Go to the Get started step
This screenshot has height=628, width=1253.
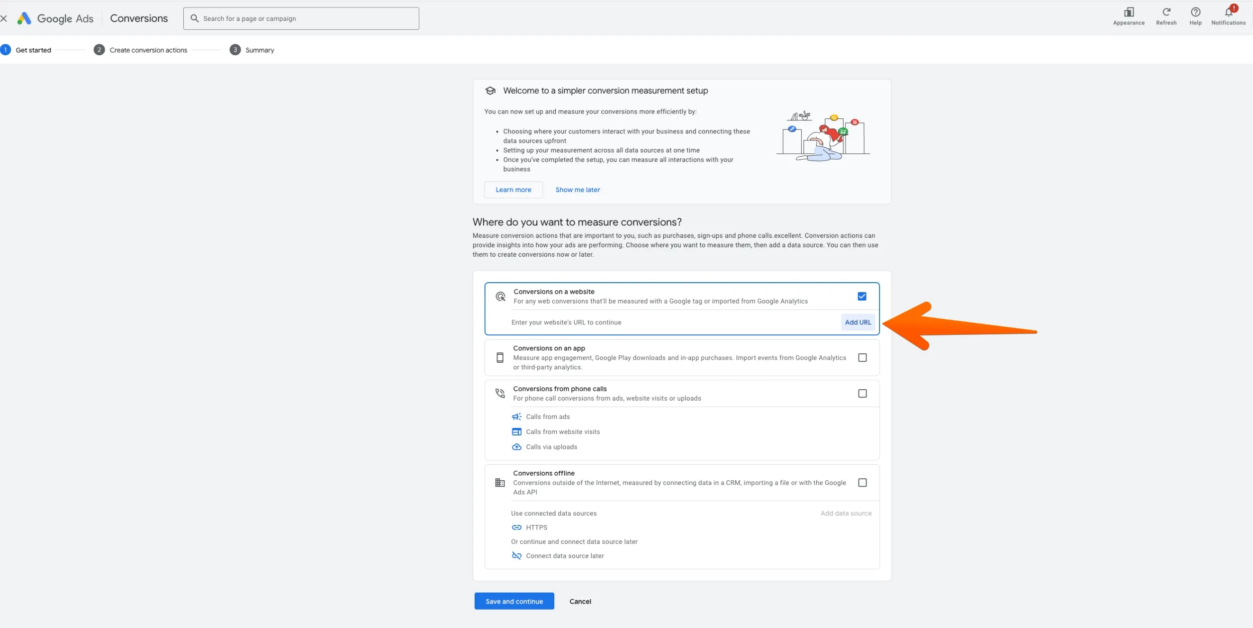point(26,50)
